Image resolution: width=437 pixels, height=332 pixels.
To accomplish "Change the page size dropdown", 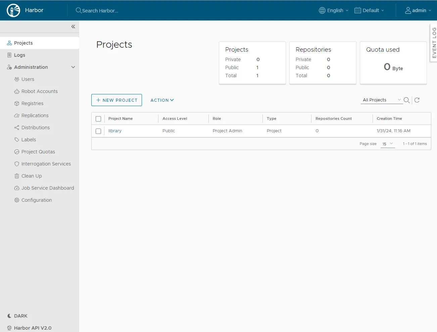I will 388,144.
